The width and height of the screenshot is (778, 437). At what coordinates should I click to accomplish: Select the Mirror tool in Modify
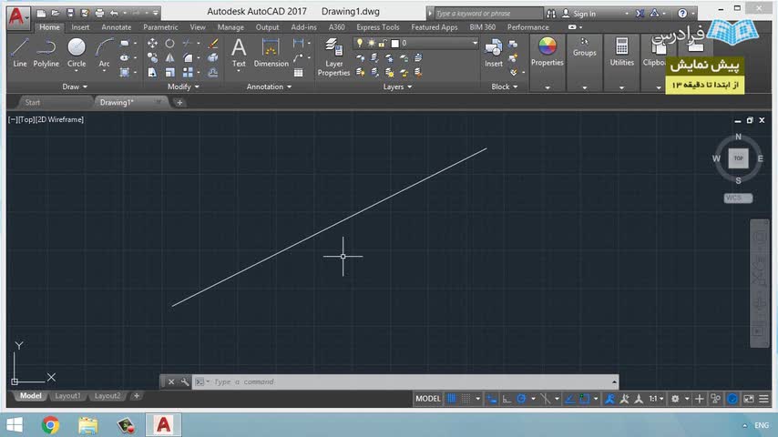pyautogui.click(x=169, y=57)
